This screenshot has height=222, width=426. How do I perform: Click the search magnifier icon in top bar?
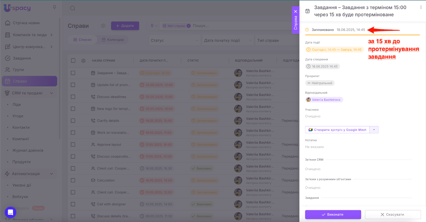point(72,8)
